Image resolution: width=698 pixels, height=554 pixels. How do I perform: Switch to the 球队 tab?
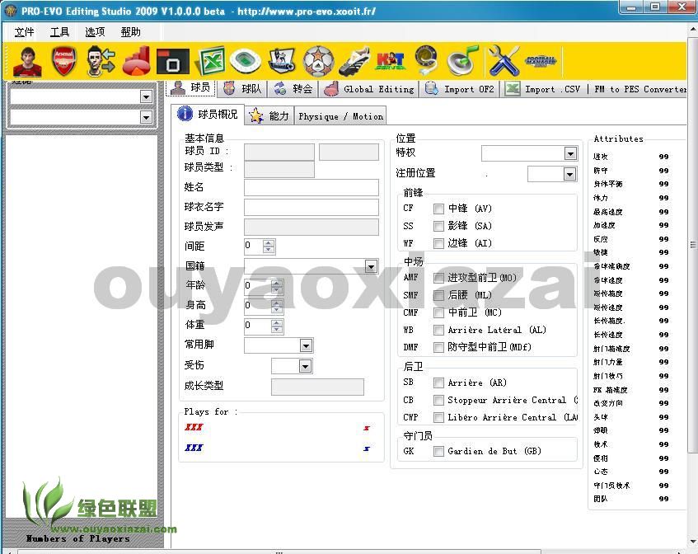click(242, 89)
